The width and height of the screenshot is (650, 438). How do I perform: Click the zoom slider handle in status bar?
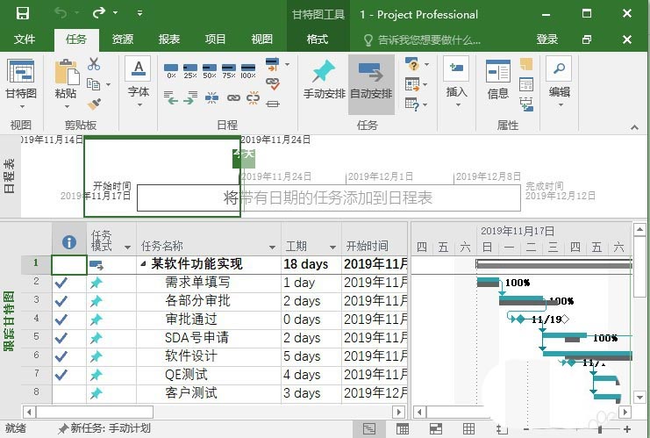pos(600,429)
